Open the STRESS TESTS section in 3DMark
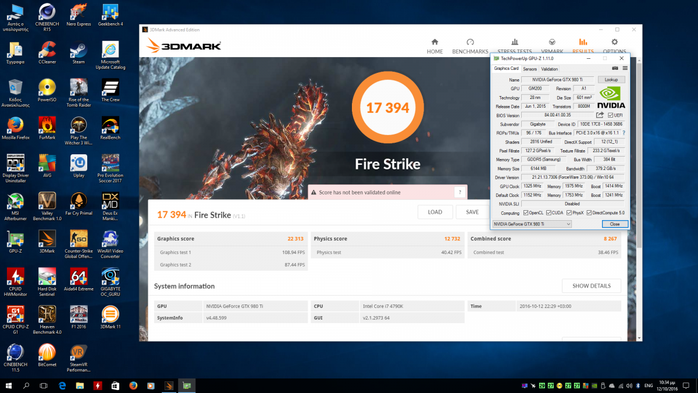 (514, 46)
